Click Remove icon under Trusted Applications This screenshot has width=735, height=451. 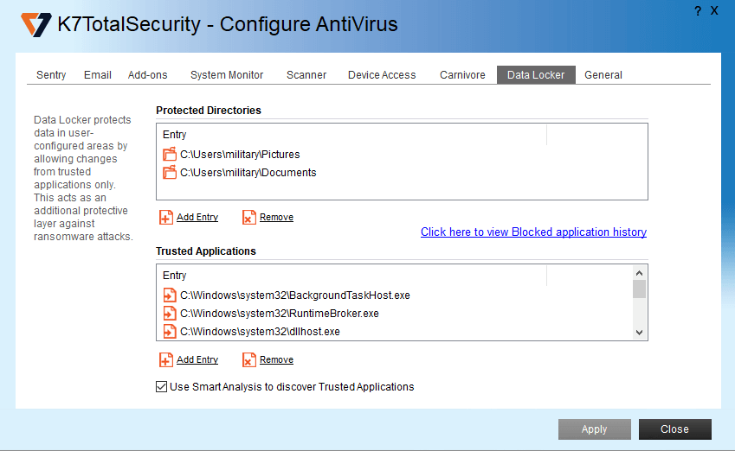(x=249, y=360)
